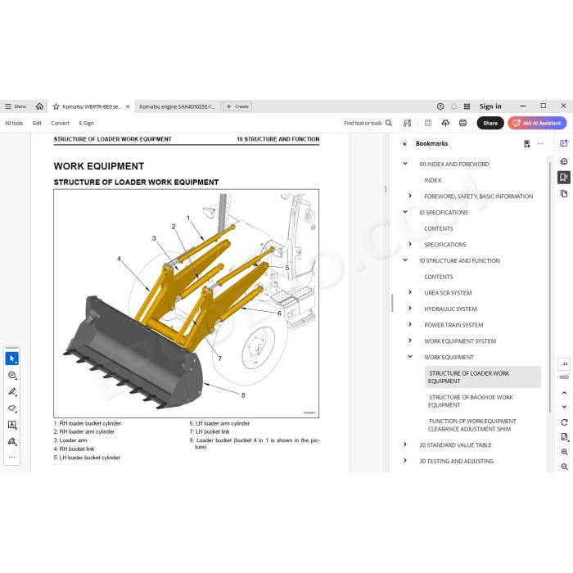The width and height of the screenshot is (573, 573).
Task: Open the Convert menu
Action: click(x=61, y=123)
